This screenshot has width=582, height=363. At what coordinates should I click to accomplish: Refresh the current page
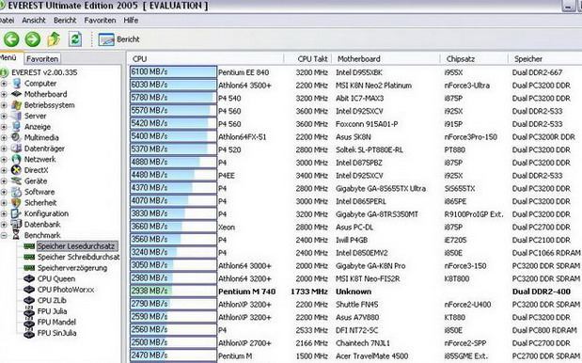tap(75, 39)
